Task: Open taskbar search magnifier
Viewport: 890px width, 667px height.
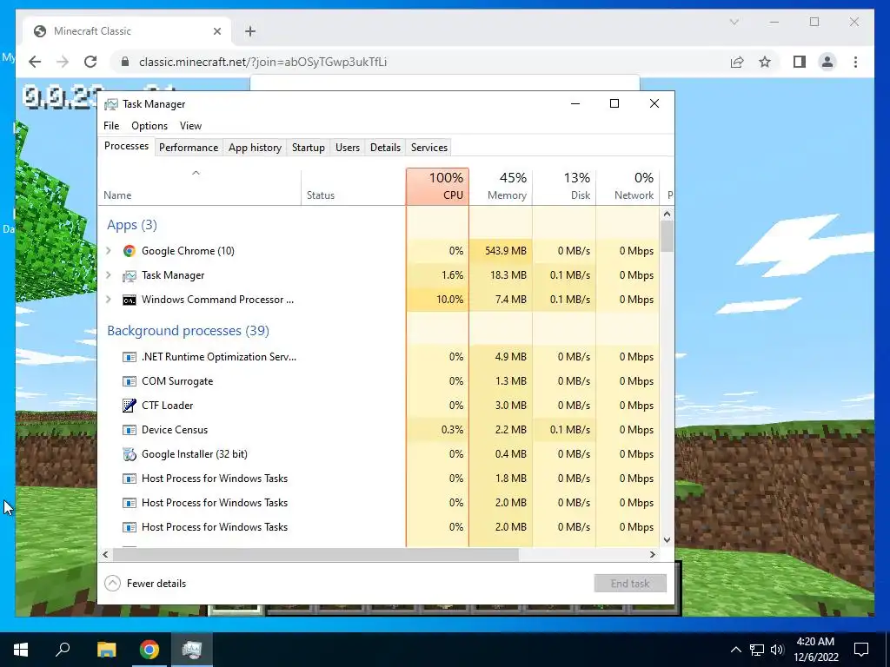Action: (63, 650)
